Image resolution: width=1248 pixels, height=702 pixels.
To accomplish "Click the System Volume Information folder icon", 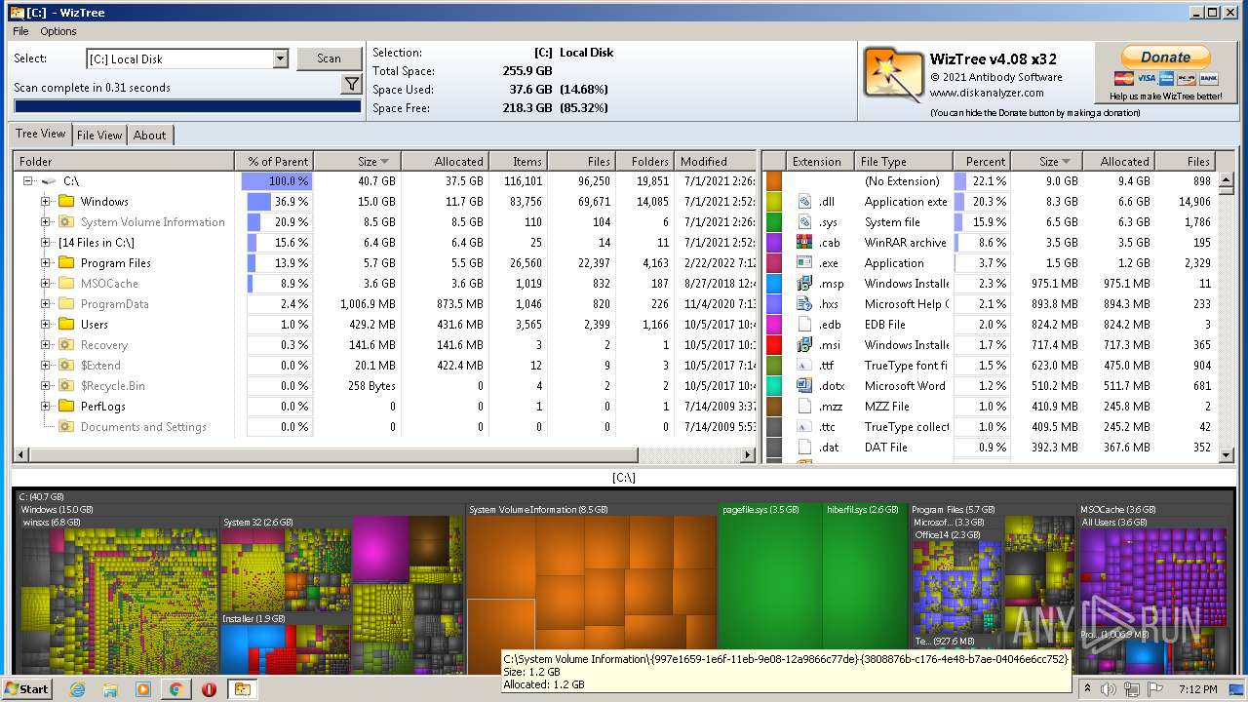I will pyautogui.click(x=66, y=222).
